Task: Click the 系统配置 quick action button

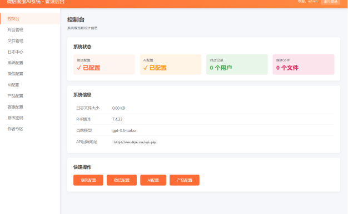Action: pyautogui.click(x=88, y=180)
